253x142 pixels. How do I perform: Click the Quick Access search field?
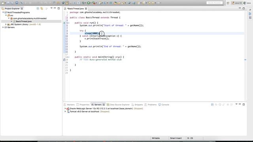[214, 3]
